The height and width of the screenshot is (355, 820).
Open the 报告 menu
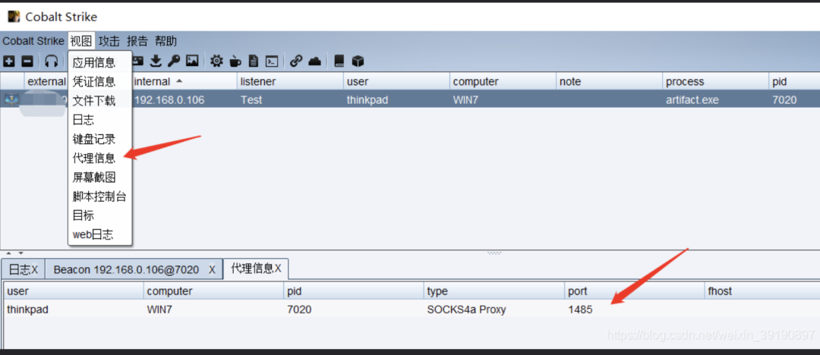[x=137, y=41]
